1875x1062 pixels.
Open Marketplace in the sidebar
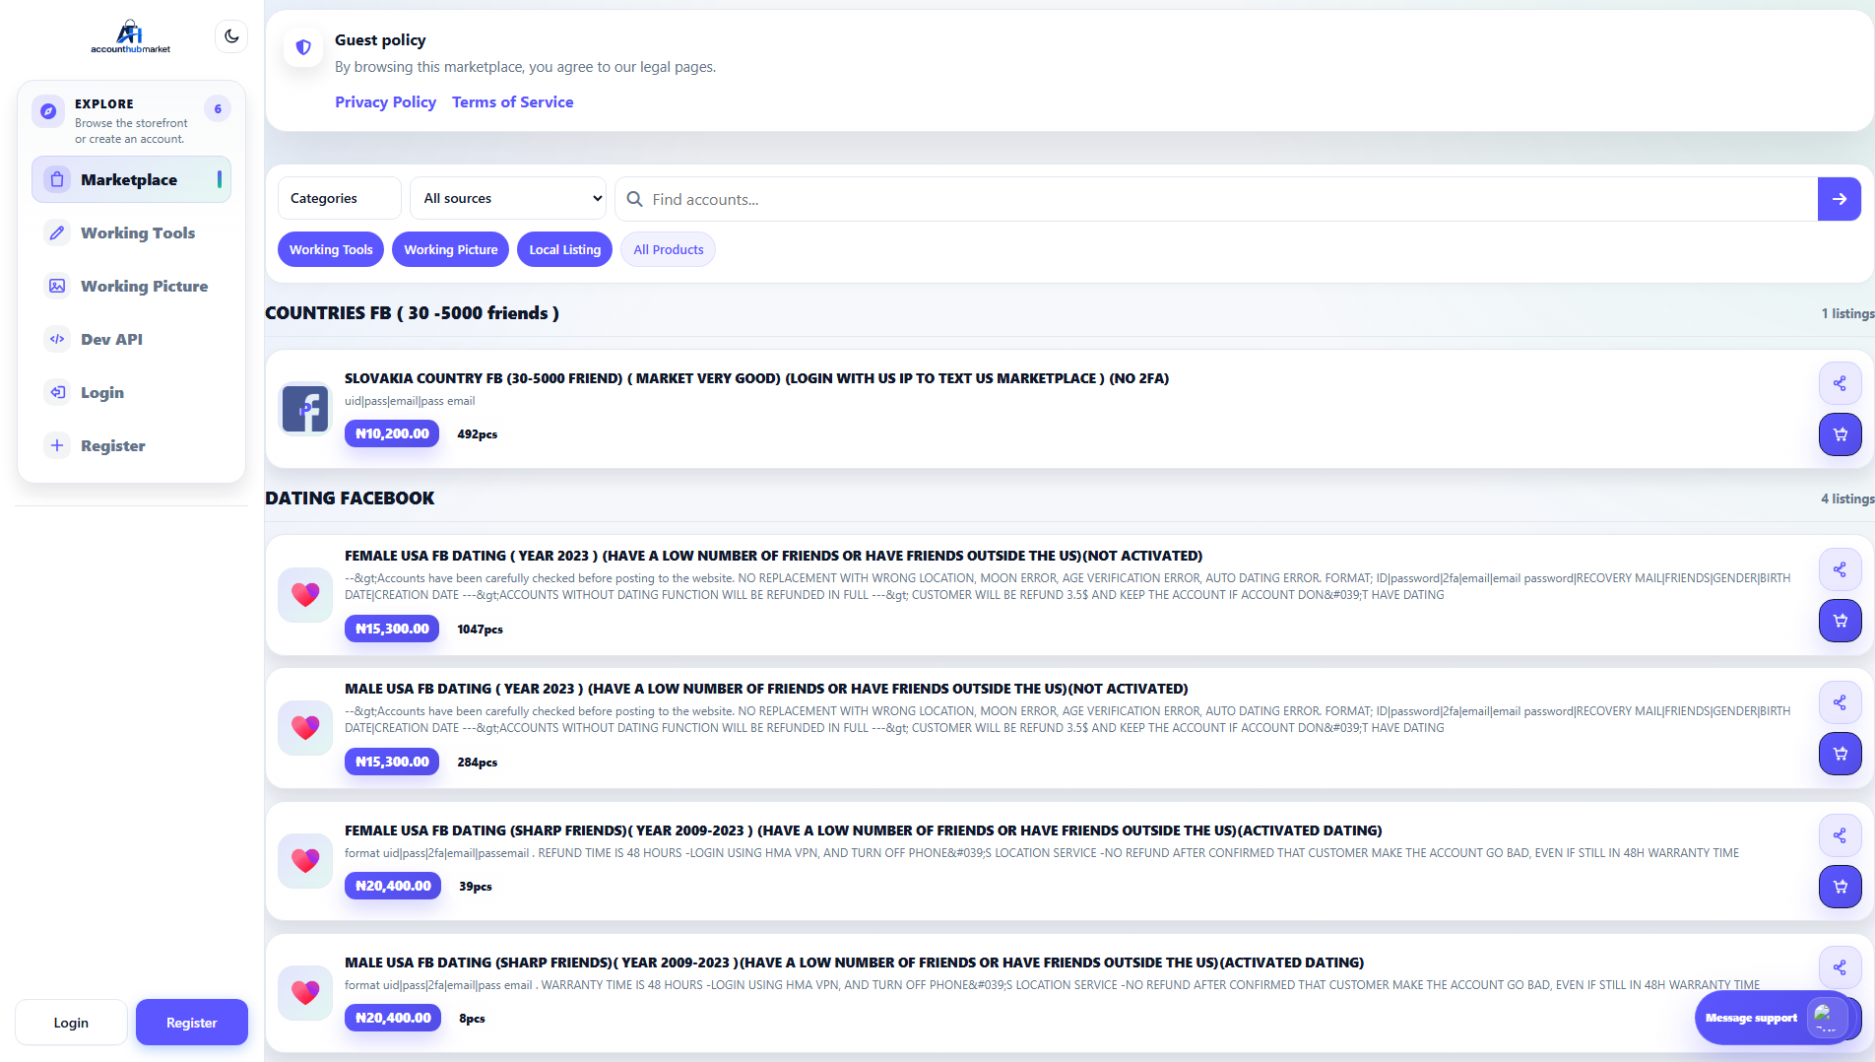pos(131,179)
